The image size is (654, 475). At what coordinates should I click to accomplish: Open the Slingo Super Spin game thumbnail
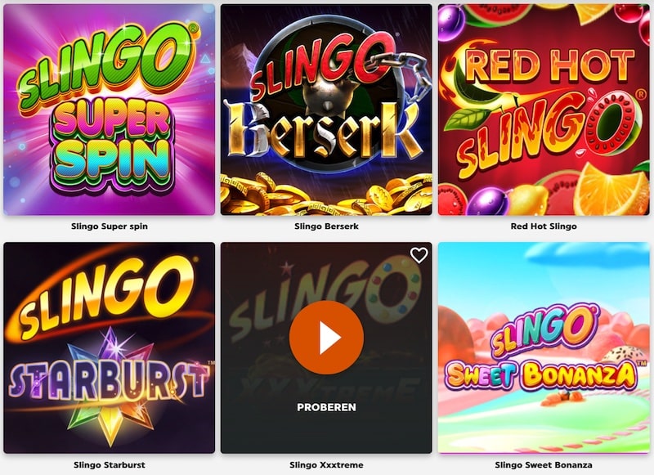coord(110,110)
